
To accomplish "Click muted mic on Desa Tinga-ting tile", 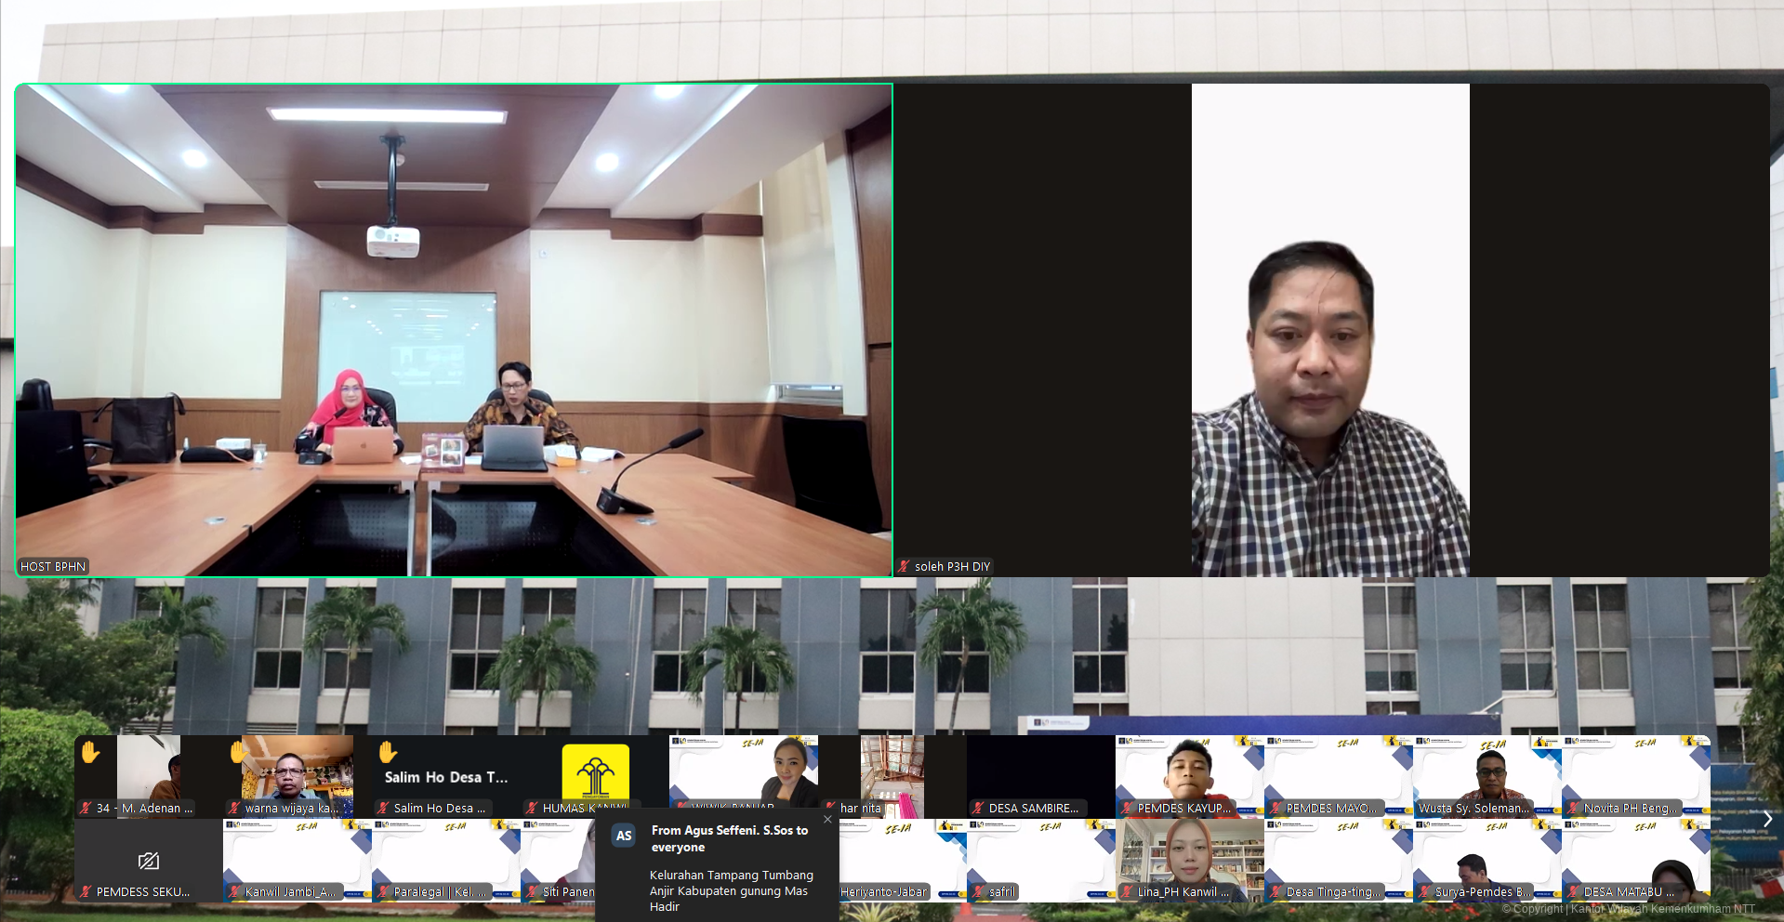I will point(1275,891).
